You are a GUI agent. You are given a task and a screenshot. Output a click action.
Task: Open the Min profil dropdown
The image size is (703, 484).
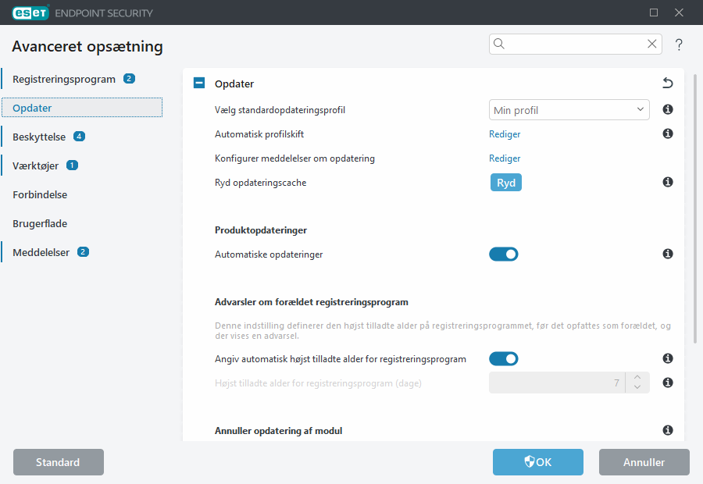[x=569, y=110]
